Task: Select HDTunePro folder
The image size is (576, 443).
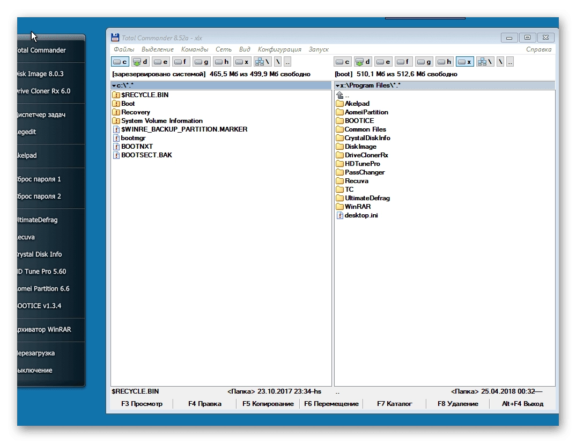Action: click(358, 164)
